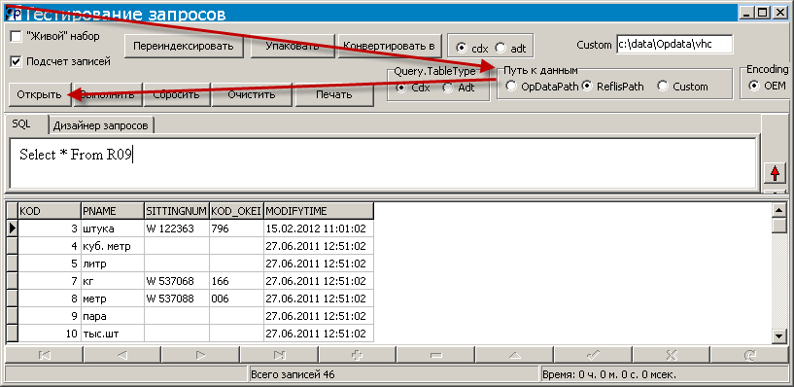This screenshot has width=794, height=387.
Task: Open the Дизайнер запросов tab
Action: tap(101, 126)
